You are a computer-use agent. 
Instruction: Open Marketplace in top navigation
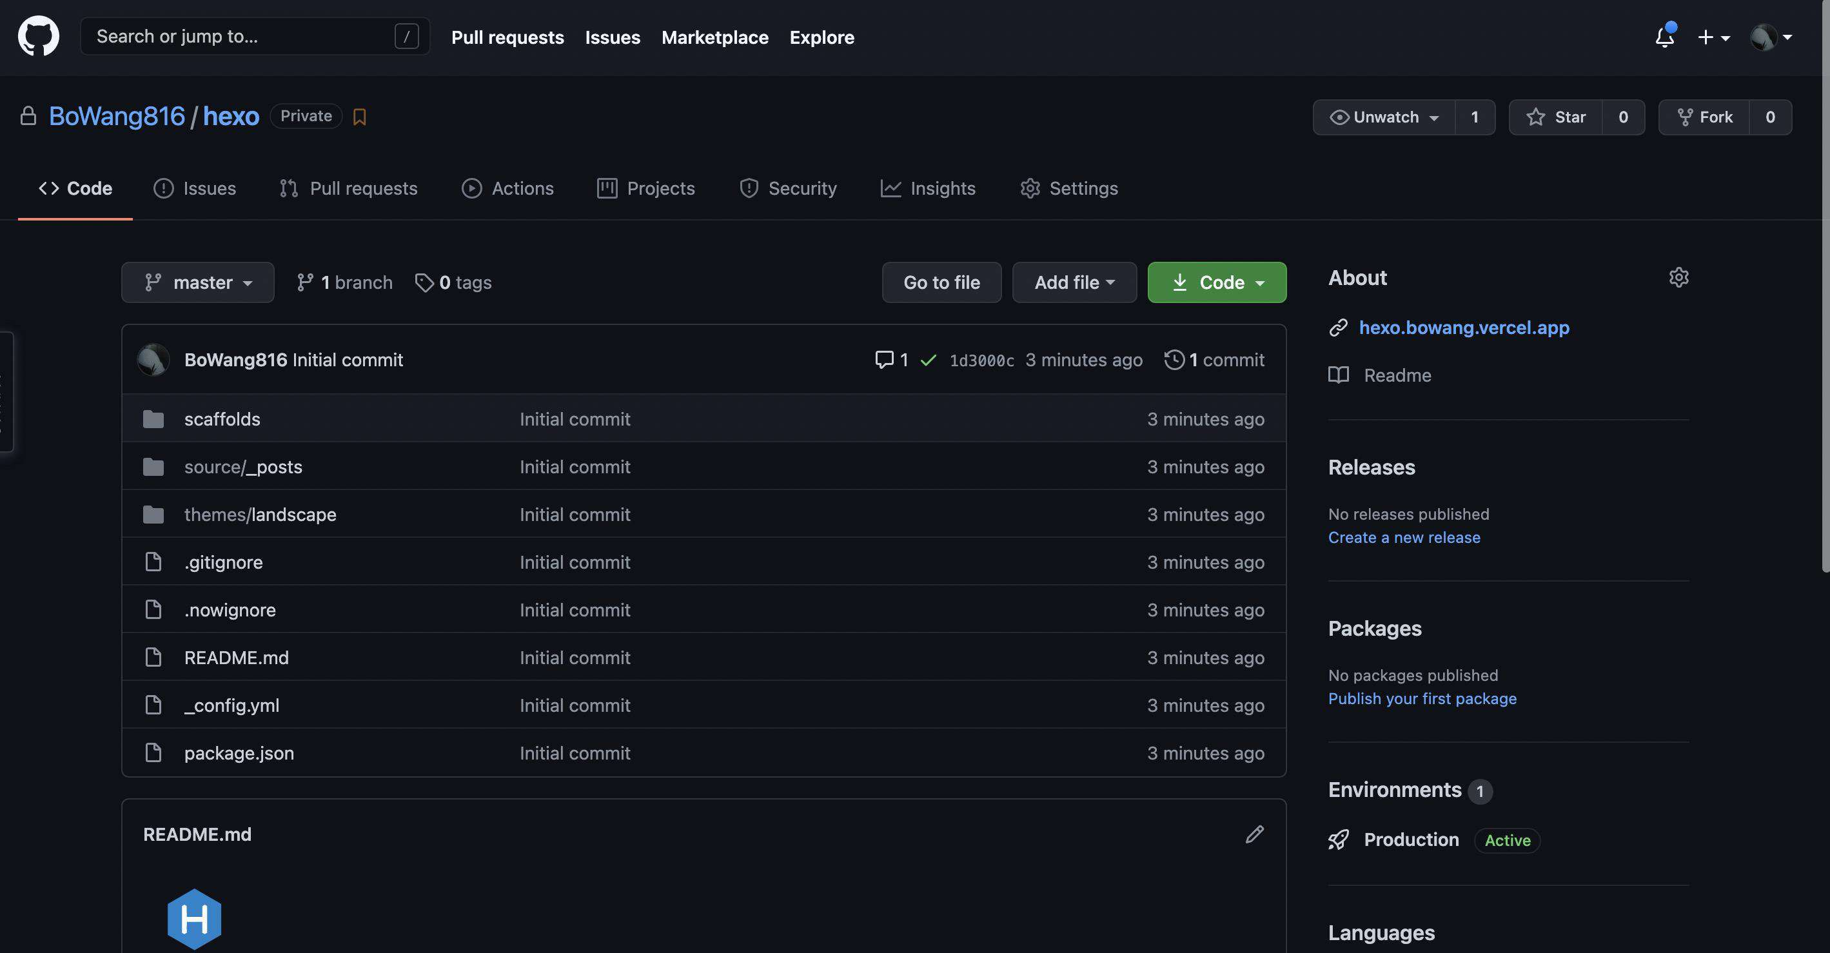pyautogui.click(x=714, y=37)
